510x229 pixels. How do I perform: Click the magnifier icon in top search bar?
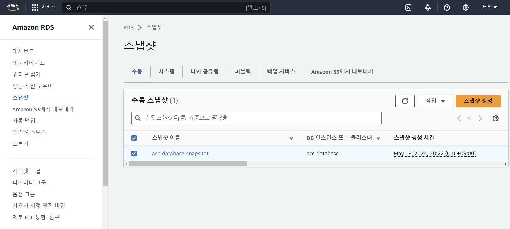tap(69, 8)
